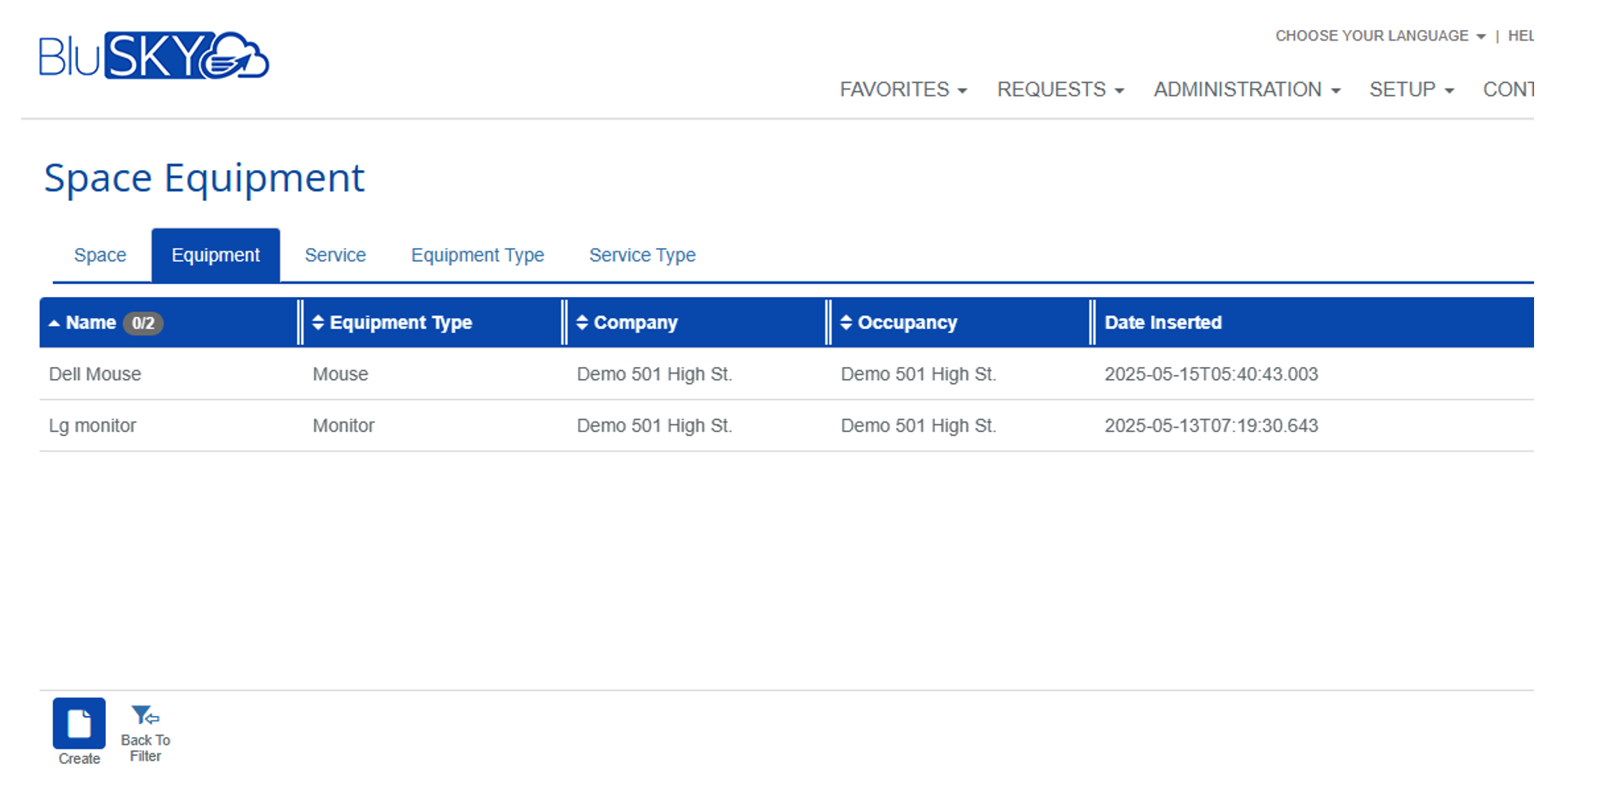Click the BluSKY cloud logo
This screenshot has height=807, width=1613.
(x=238, y=57)
